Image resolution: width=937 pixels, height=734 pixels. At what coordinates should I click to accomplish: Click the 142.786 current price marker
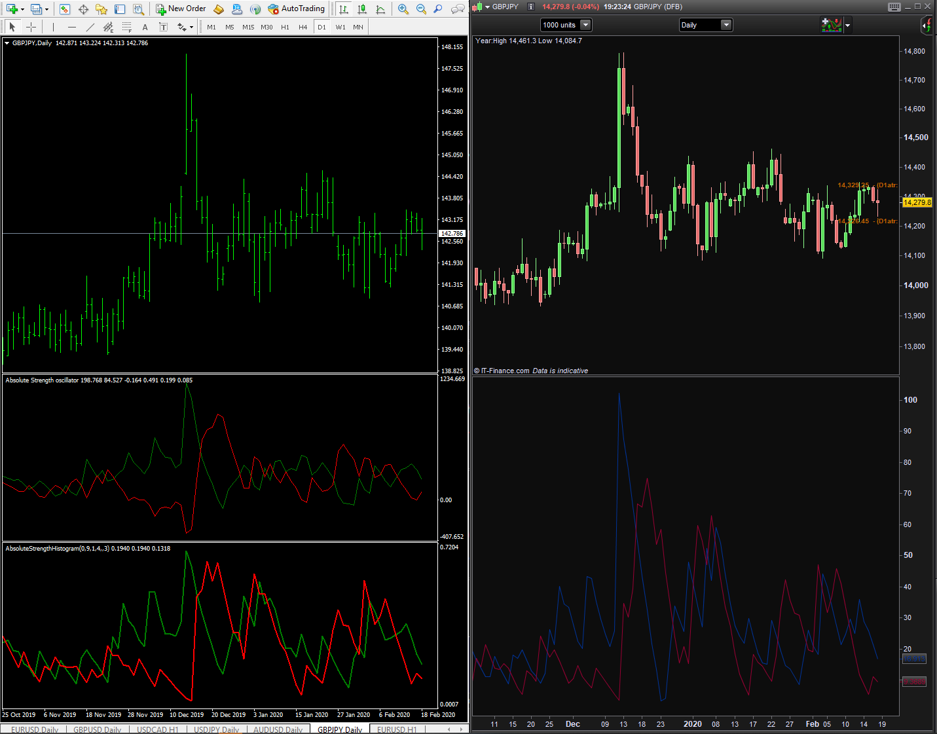pyautogui.click(x=452, y=233)
